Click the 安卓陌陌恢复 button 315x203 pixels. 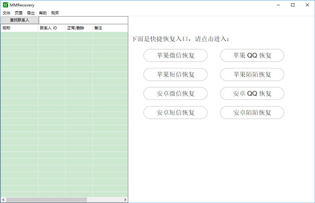click(x=252, y=112)
